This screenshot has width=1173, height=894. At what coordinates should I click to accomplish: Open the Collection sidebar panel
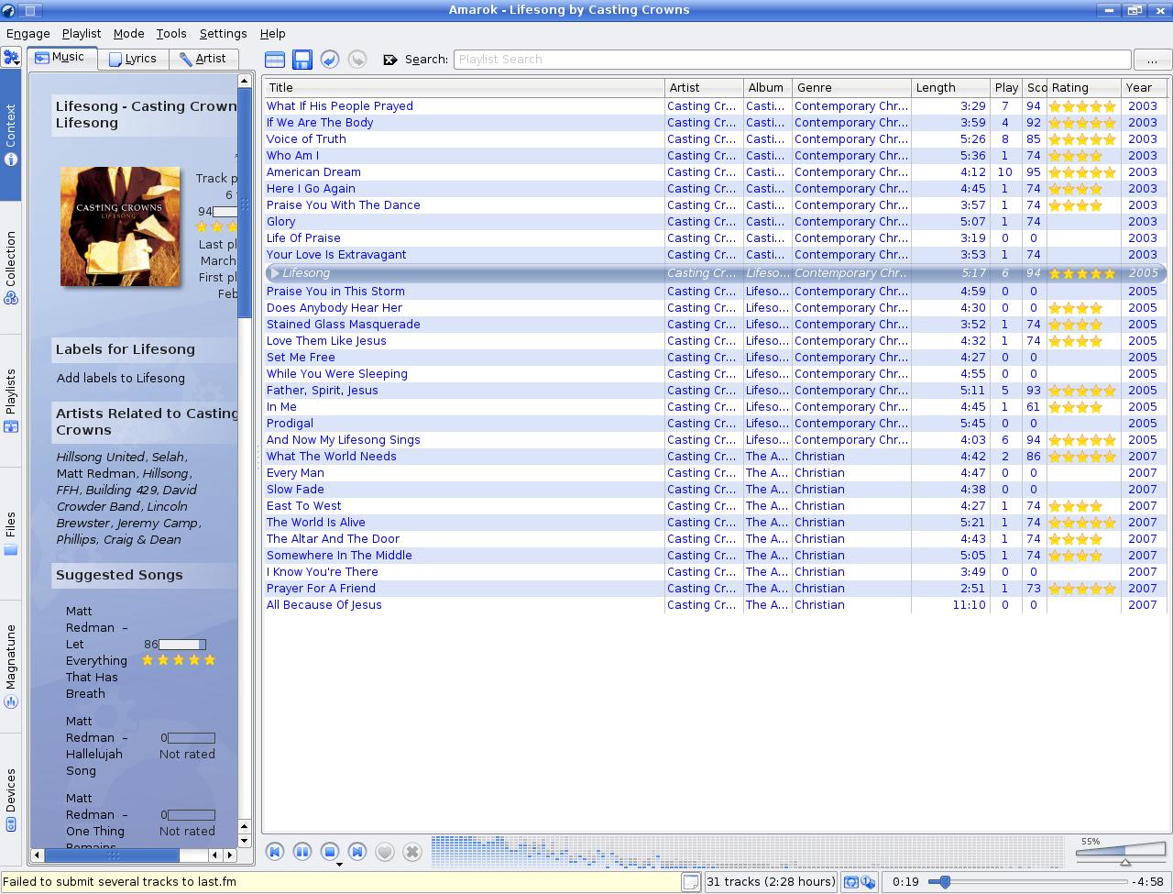pyautogui.click(x=11, y=266)
